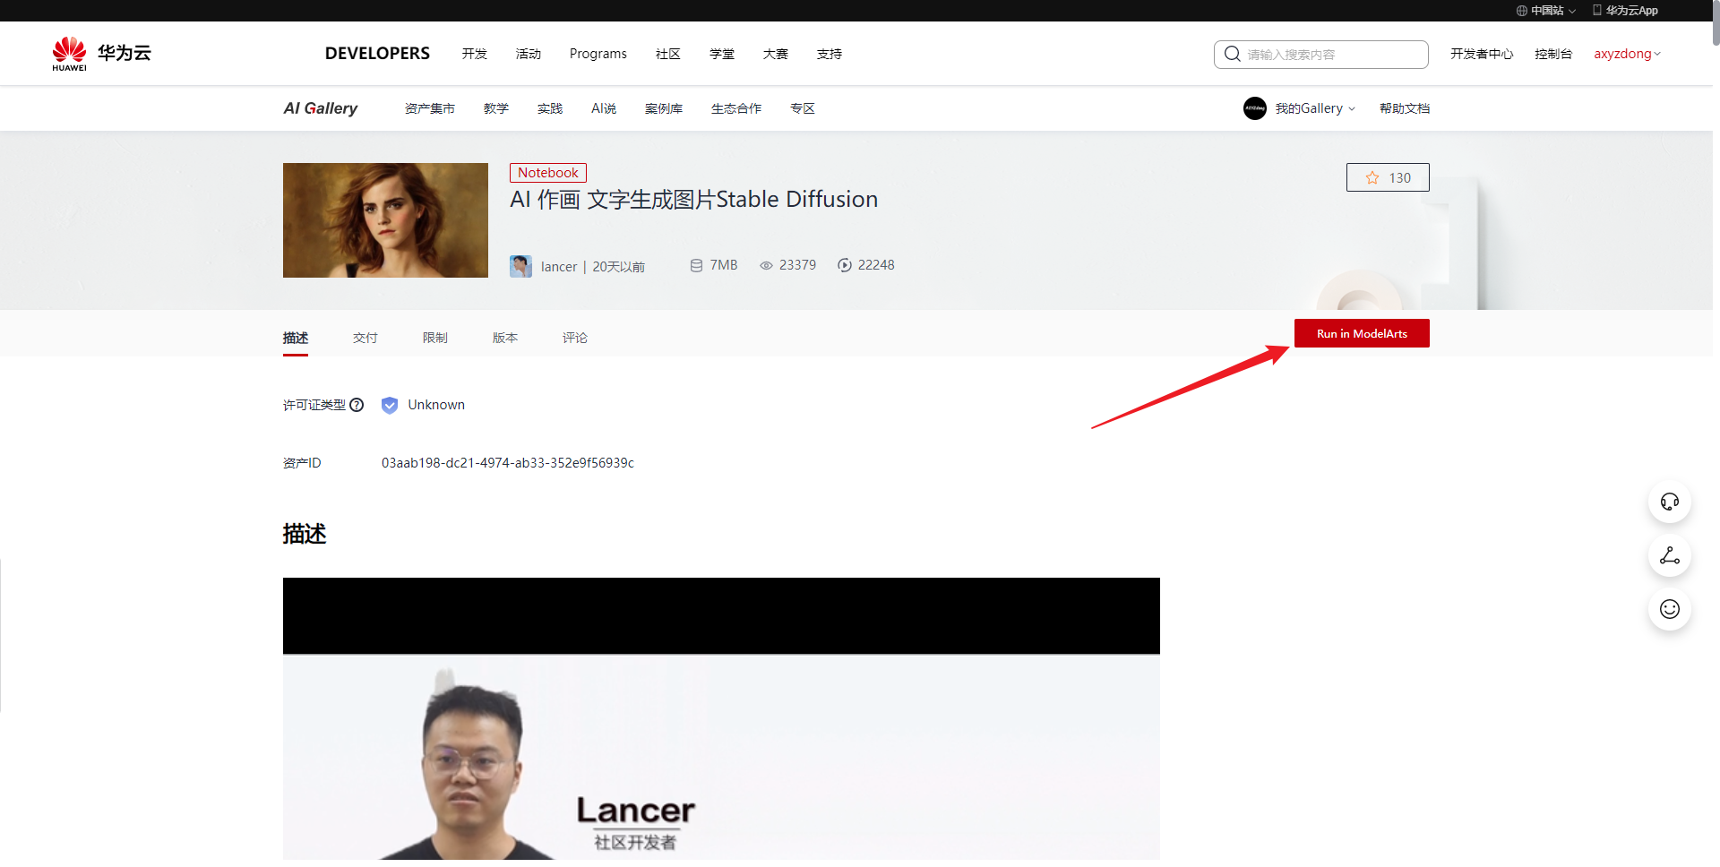Open the smiley feedback widget
The height and width of the screenshot is (867, 1720).
[1670, 609]
